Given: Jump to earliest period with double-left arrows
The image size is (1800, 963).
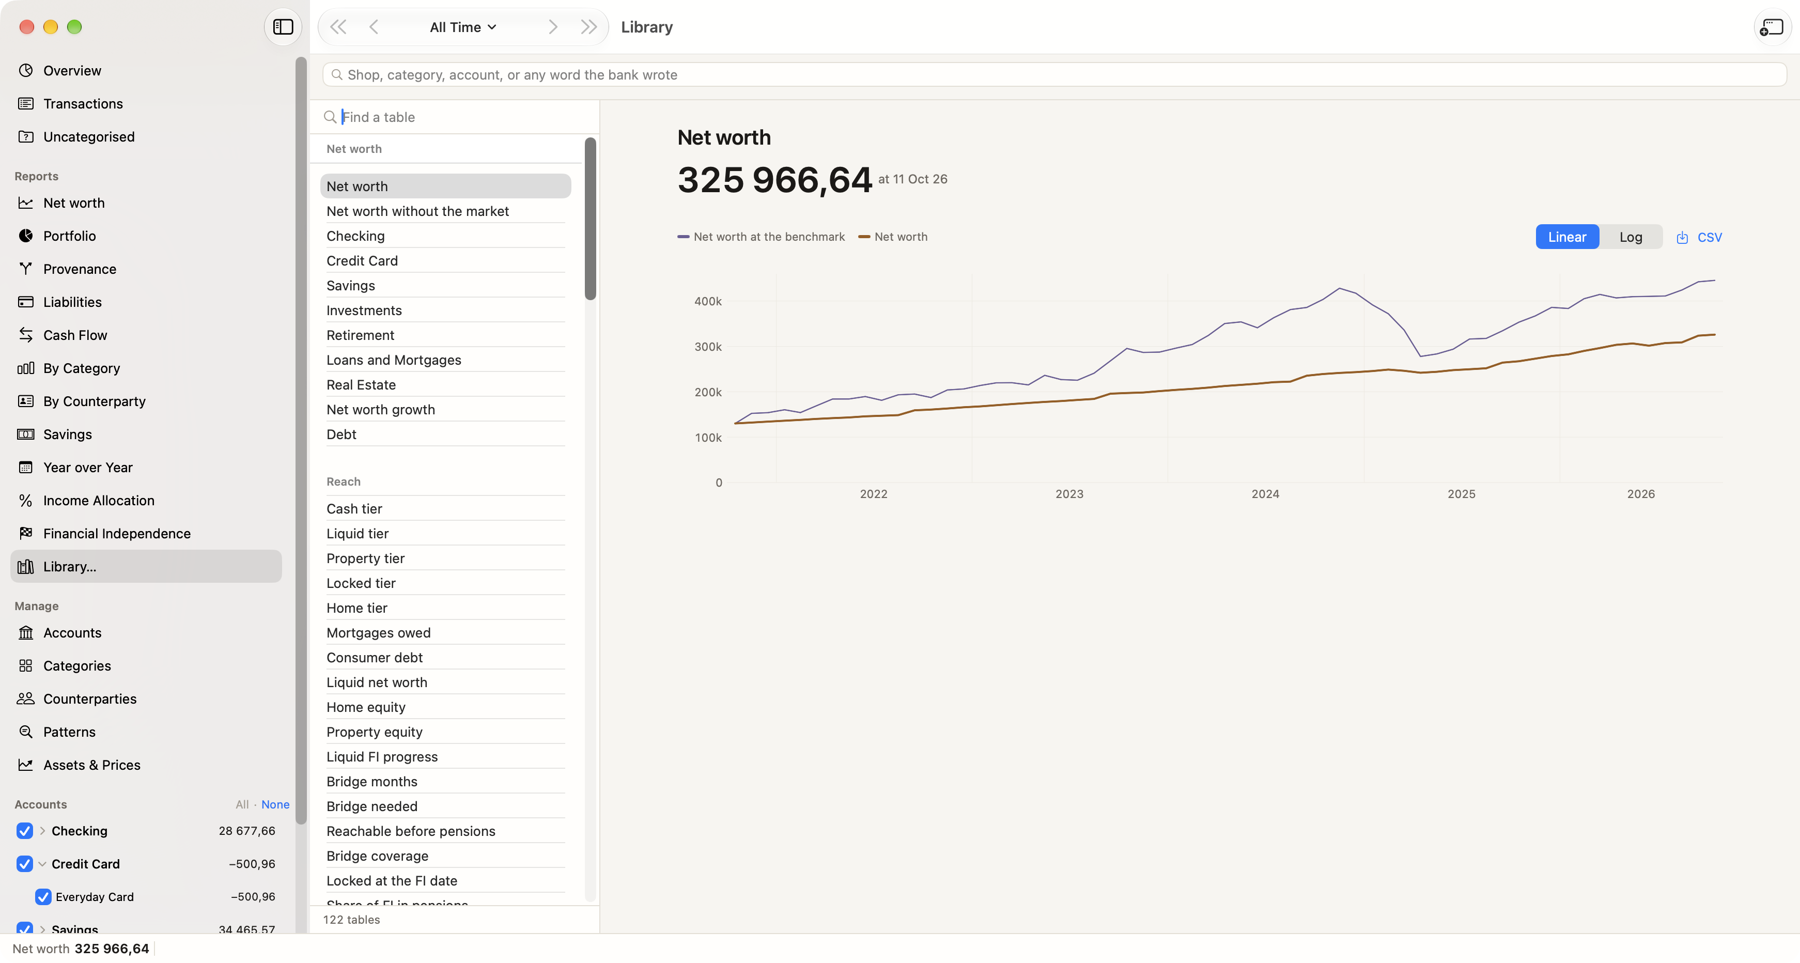Looking at the screenshot, I should pyautogui.click(x=338, y=27).
